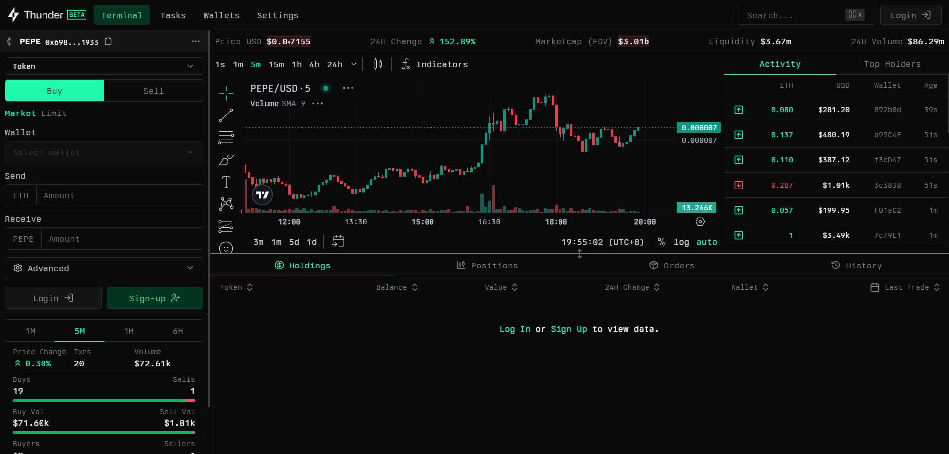Screen dimensions: 949x454
Task: Open the PEPE token options menu
Action: click(196, 42)
